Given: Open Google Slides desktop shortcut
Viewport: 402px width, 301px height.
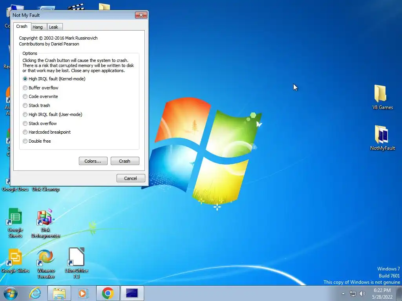Looking at the screenshot, I should pos(15,261).
